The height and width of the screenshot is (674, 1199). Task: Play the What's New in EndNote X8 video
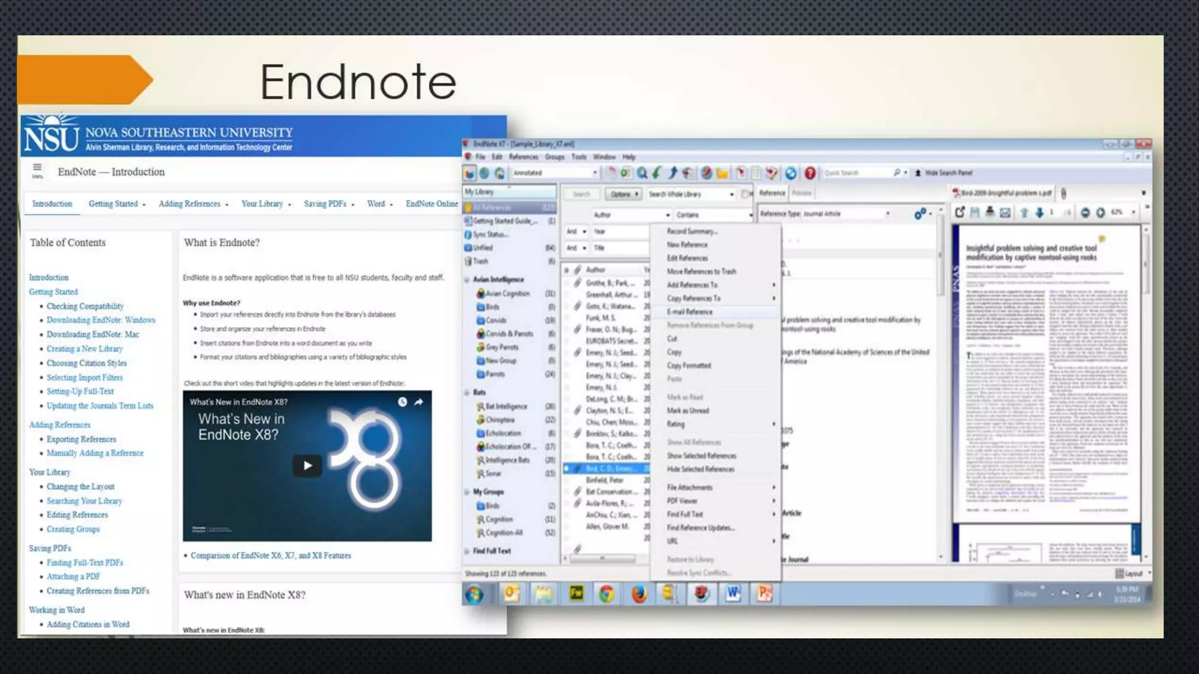pos(307,466)
